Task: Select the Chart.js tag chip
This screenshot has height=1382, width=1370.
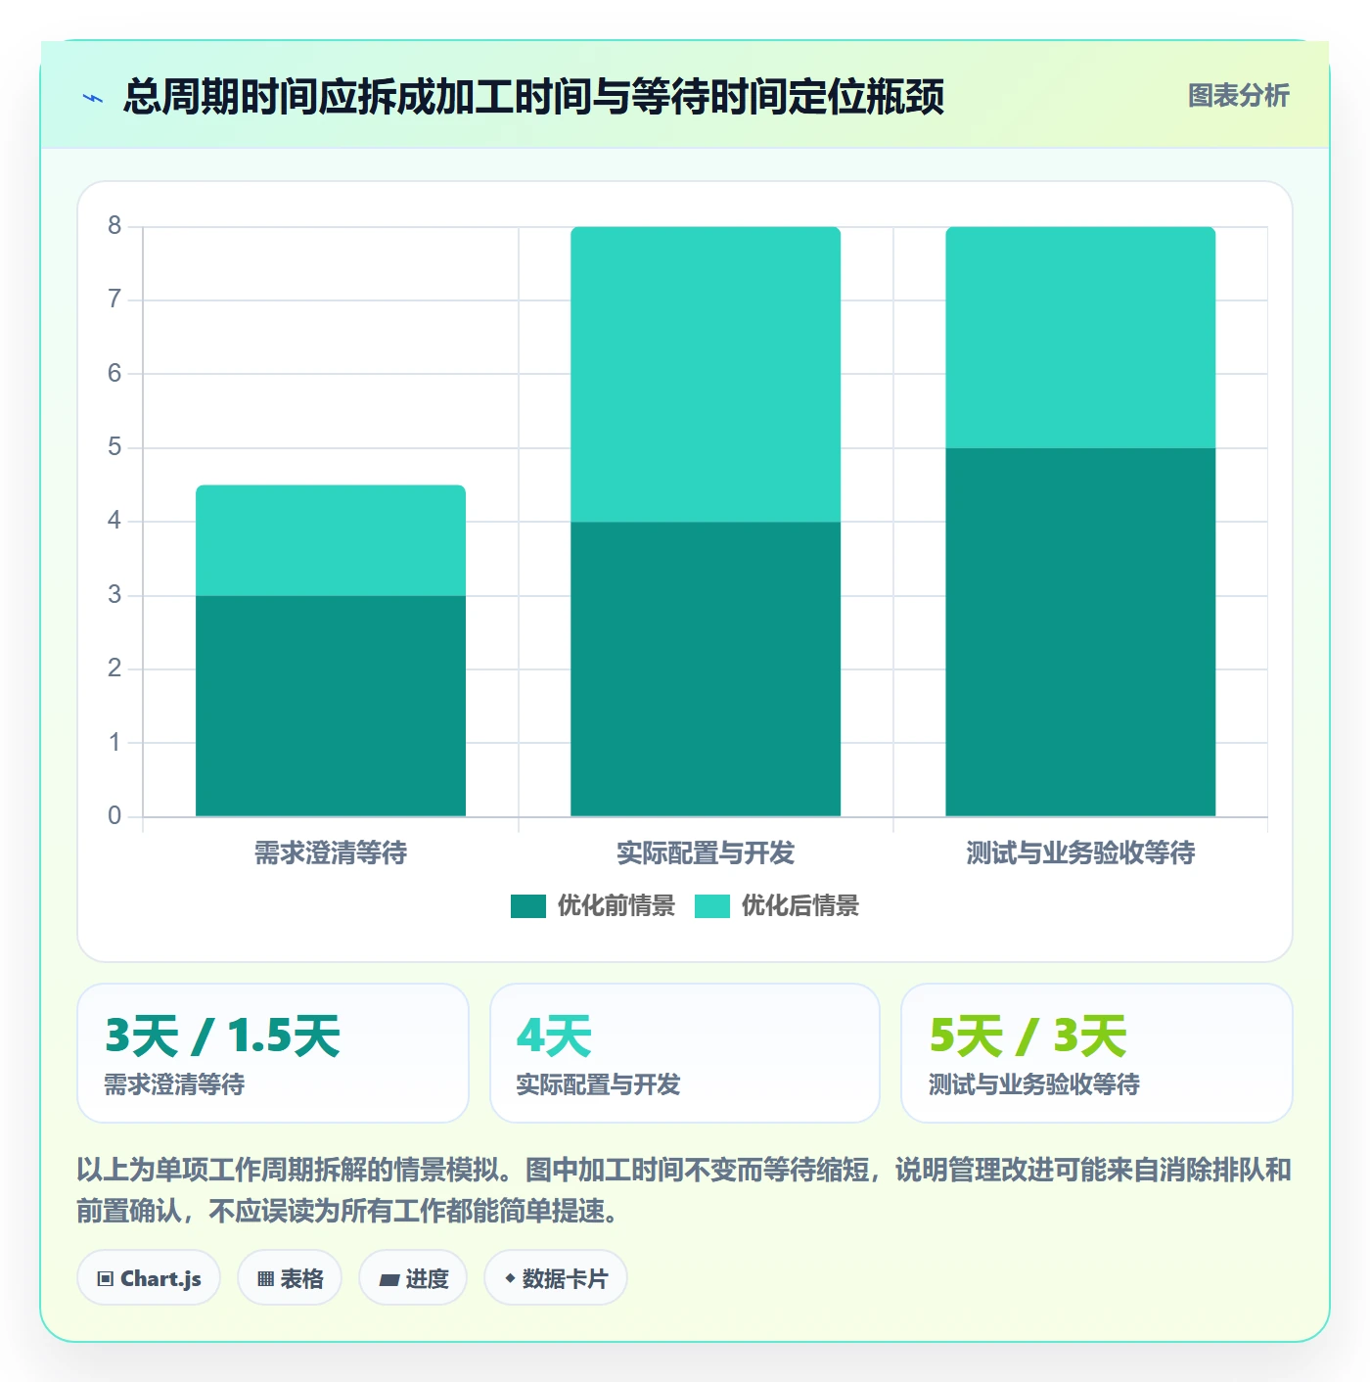Action: [x=149, y=1278]
